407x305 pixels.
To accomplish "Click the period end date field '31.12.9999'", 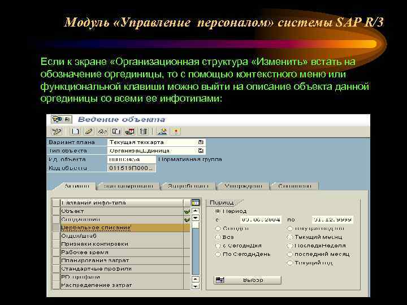I will [333, 220].
